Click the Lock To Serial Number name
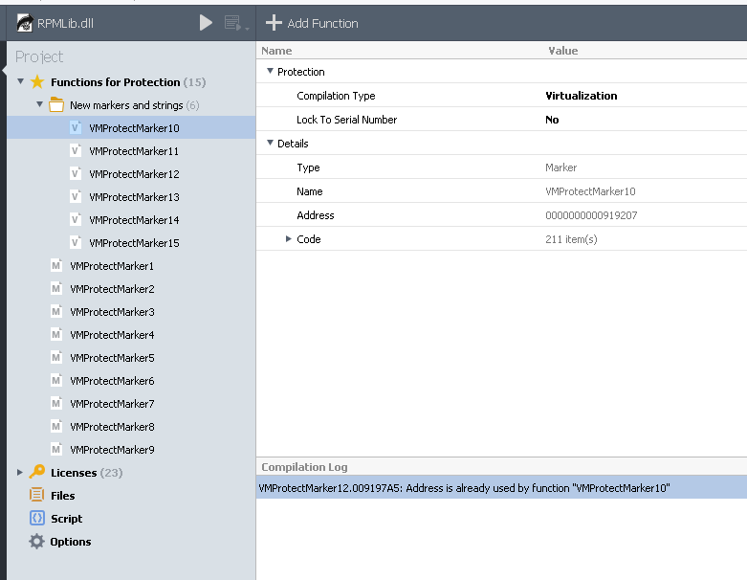The width and height of the screenshot is (747, 580). click(x=347, y=120)
